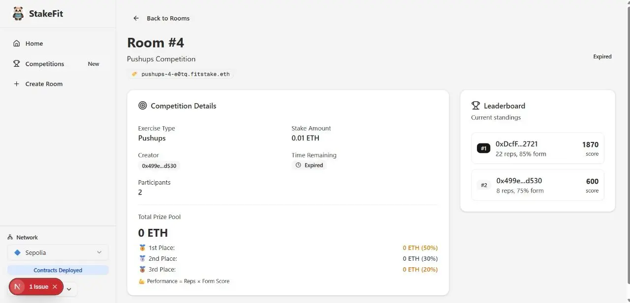630x303 pixels.
Task: Select the #2 leaderboard entry 0x499e...d530
Action: [537, 185]
